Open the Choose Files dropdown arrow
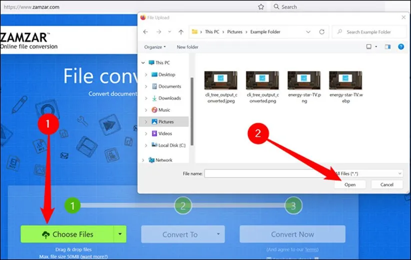Image resolution: width=411 pixels, height=260 pixels. (x=119, y=234)
